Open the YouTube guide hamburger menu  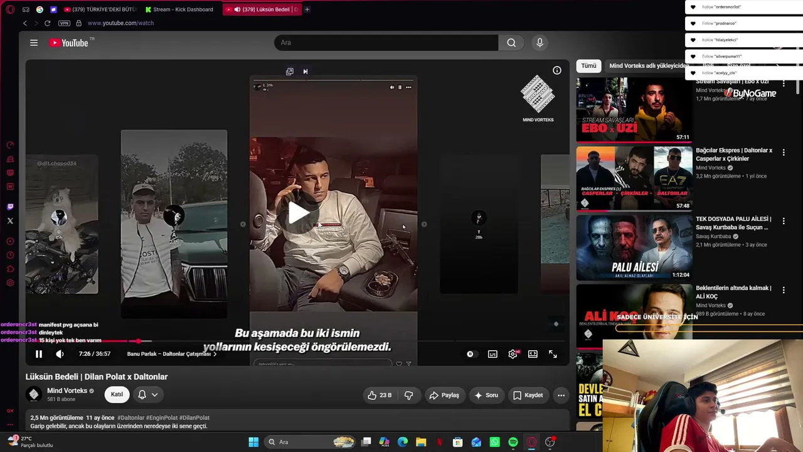(x=34, y=43)
